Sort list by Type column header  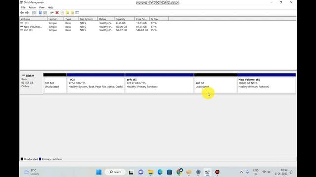pyautogui.click(x=71, y=19)
